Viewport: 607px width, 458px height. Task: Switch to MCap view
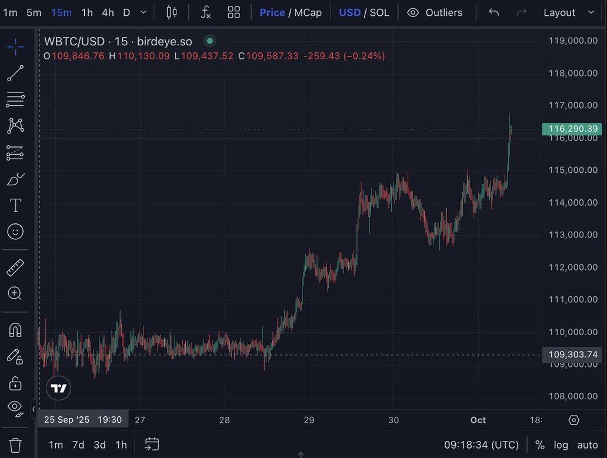coord(308,12)
